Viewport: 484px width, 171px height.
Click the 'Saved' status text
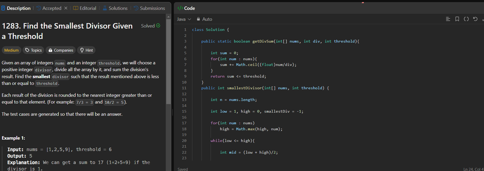coord(183,169)
